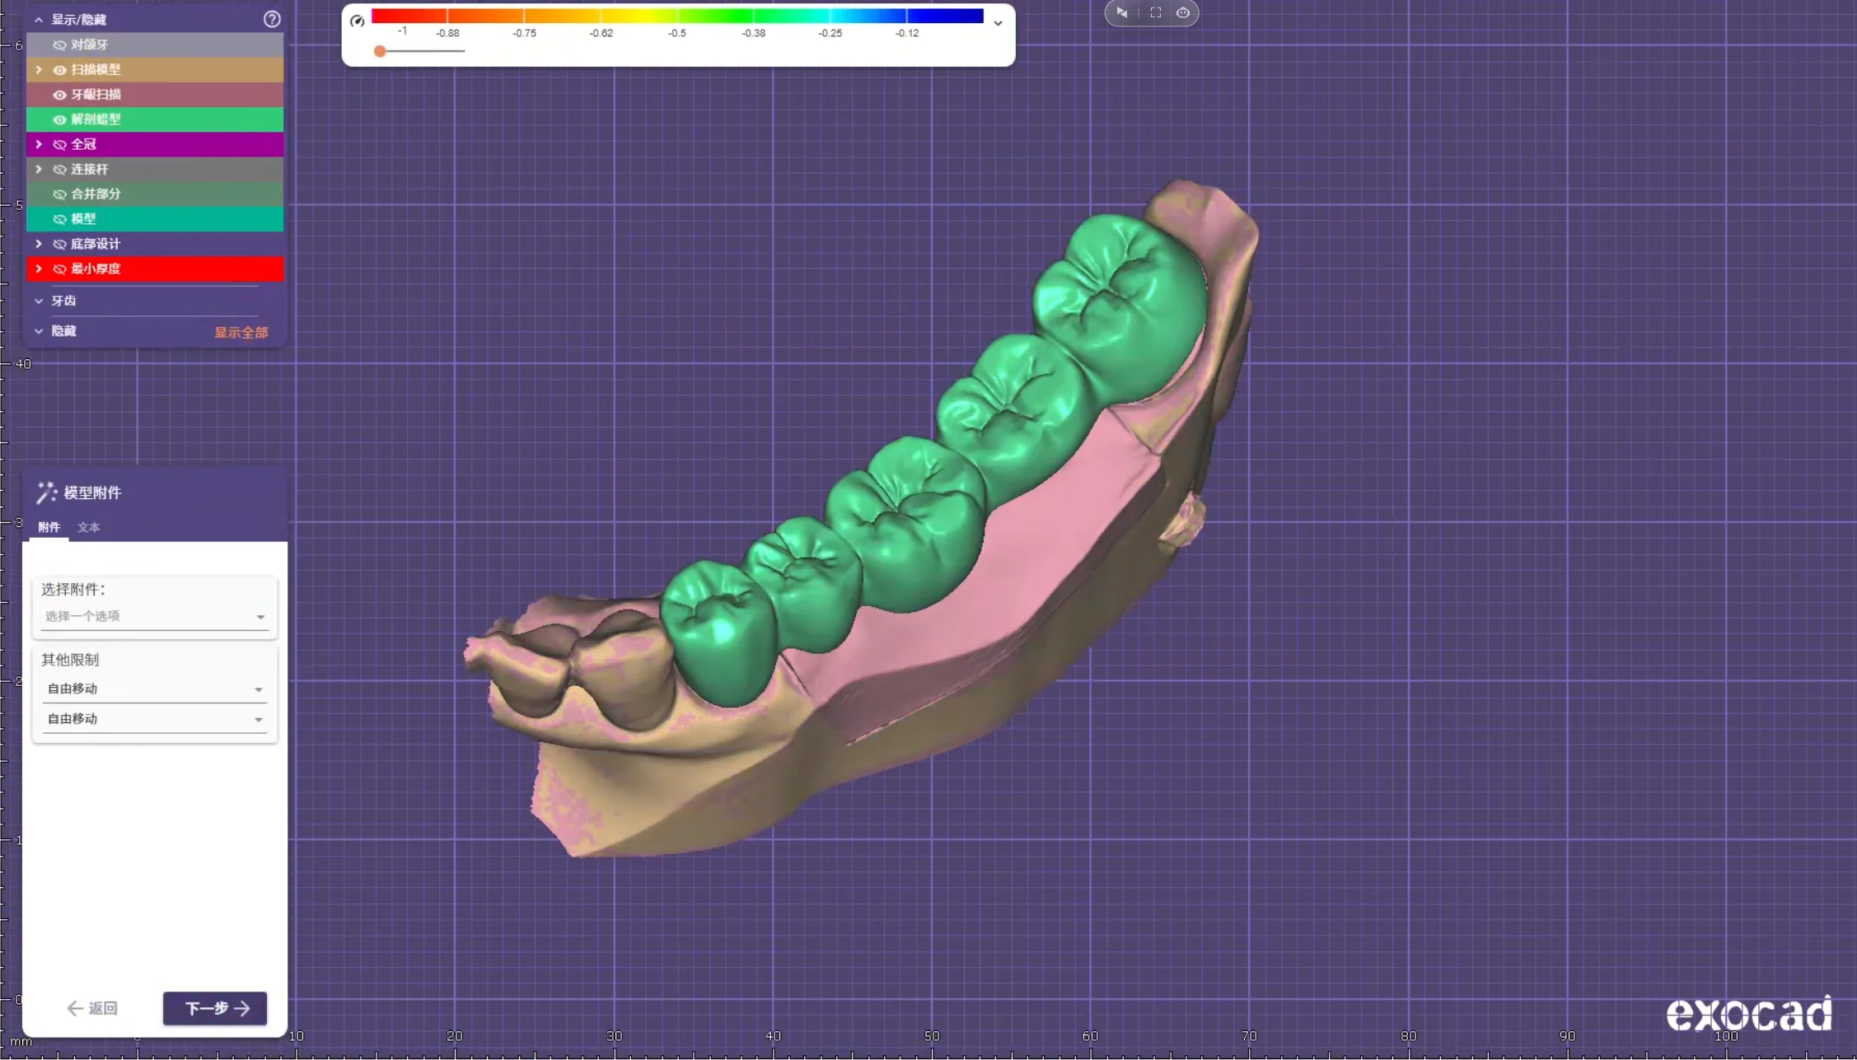Open the second 自由移动 dropdown
The image size is (1857, 1060).
(155, 719)
